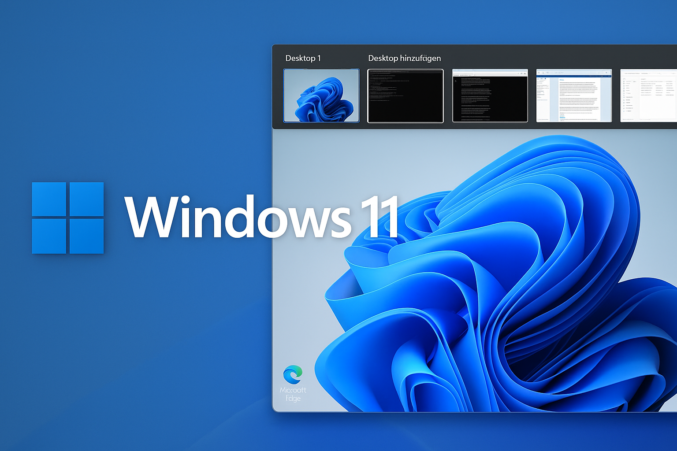
Task: Open the Microsoft Edge desktop shortcut
Action: click(293, 383)
